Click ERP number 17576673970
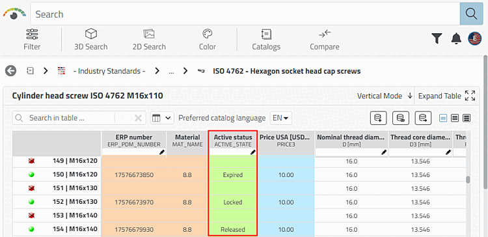Viewport: 488px width, 237px height. [x=134, y=202]
